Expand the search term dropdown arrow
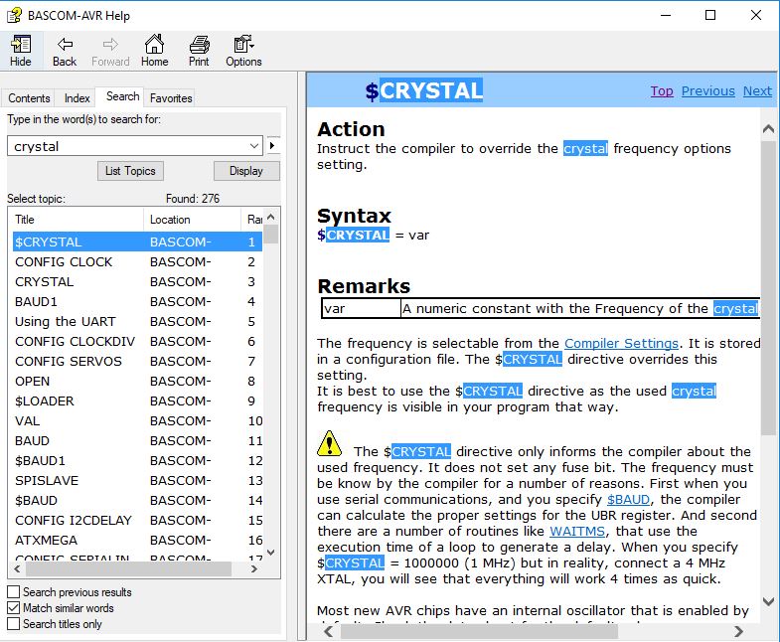Screen dimensions: 780x642 [254, 146]
